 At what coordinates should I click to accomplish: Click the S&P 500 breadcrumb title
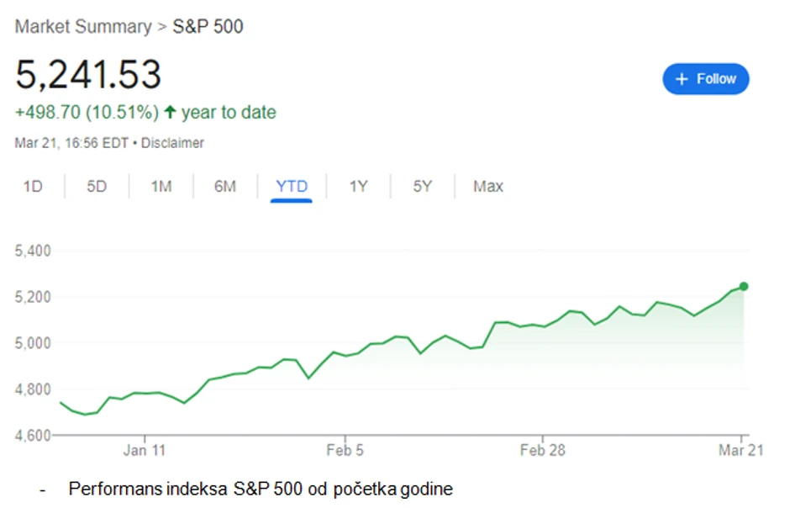pos(208,27)
